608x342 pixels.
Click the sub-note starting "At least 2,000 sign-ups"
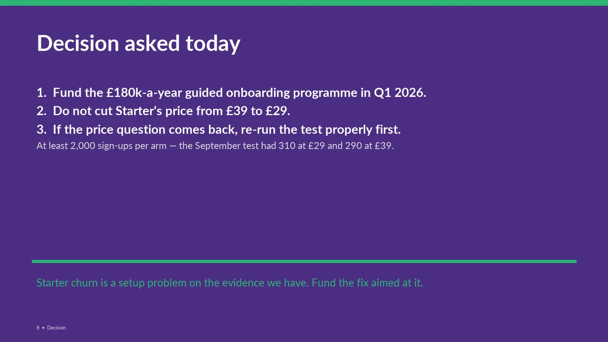(x=215, y=146)
